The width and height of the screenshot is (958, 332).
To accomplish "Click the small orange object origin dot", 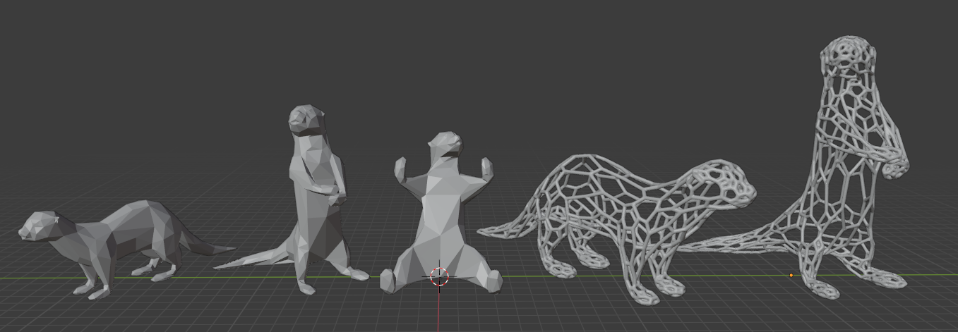I will pos(791,275).
